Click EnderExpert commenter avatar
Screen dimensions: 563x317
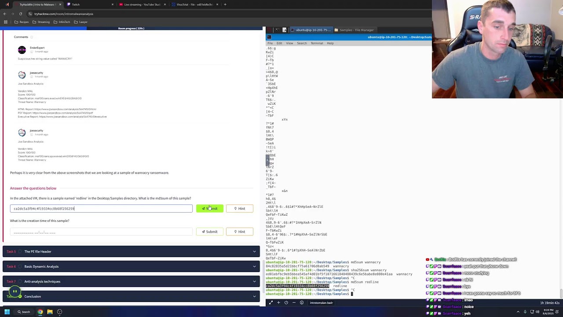[22, 50]
